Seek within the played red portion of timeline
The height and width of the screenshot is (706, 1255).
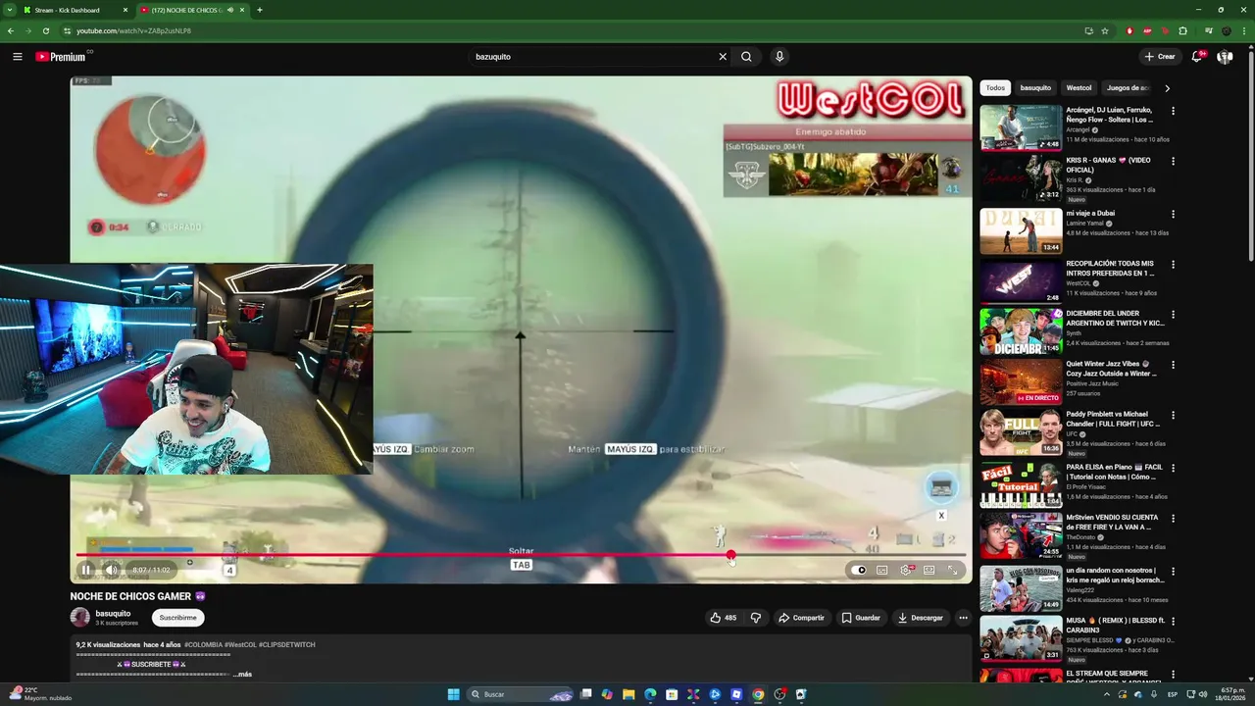tap(402, 555)
